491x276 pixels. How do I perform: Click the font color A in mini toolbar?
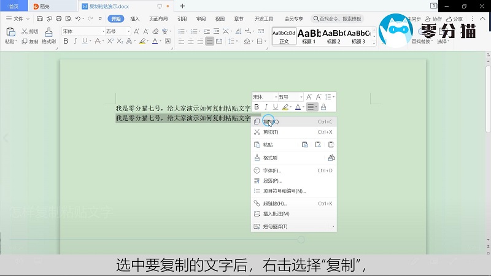(298, 107)
